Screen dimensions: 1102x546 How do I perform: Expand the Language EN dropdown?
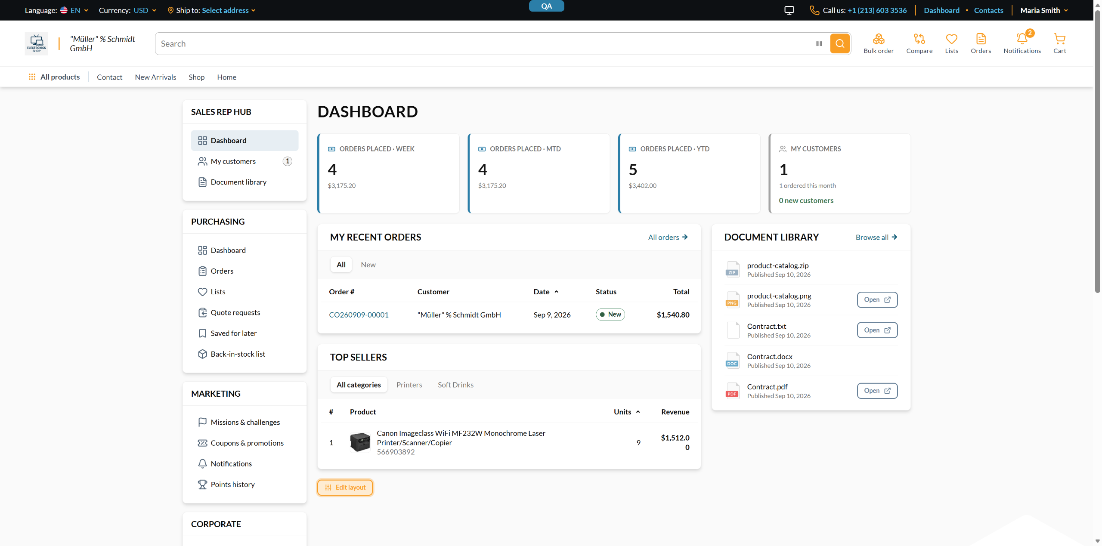[x=74, y=10]
